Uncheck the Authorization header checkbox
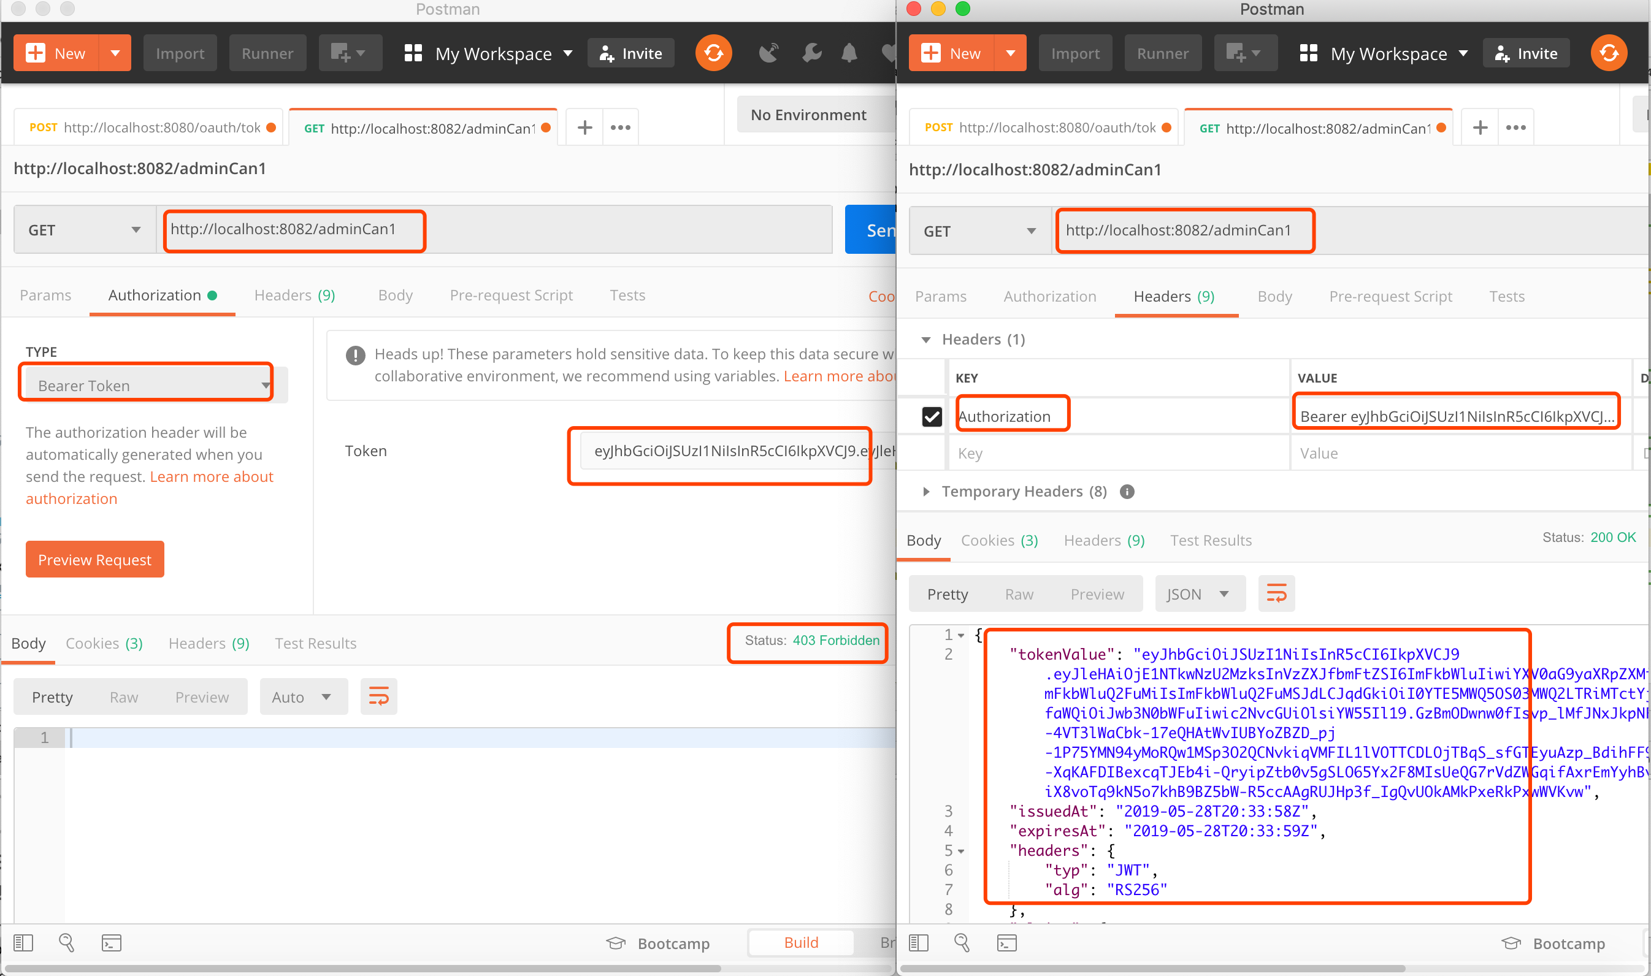The image size is (1651, 976). pyautogui.click(x=932, y=416)
